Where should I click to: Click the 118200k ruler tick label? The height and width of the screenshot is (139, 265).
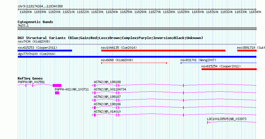coord(54,12)
